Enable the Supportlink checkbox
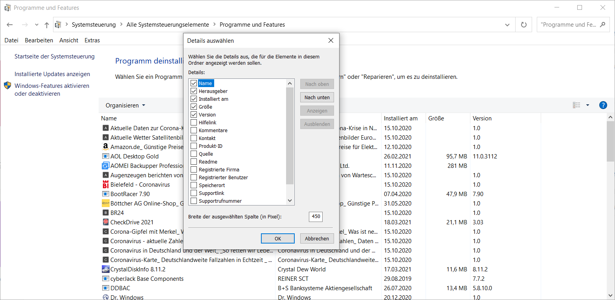Viewport: 615px width, 300px height. [194, 193]
